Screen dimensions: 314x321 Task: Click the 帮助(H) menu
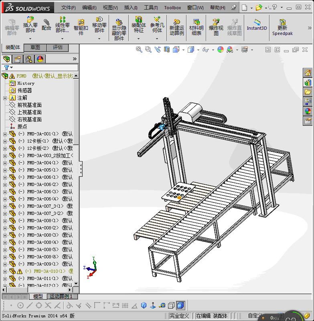click(x=218, y=8)
